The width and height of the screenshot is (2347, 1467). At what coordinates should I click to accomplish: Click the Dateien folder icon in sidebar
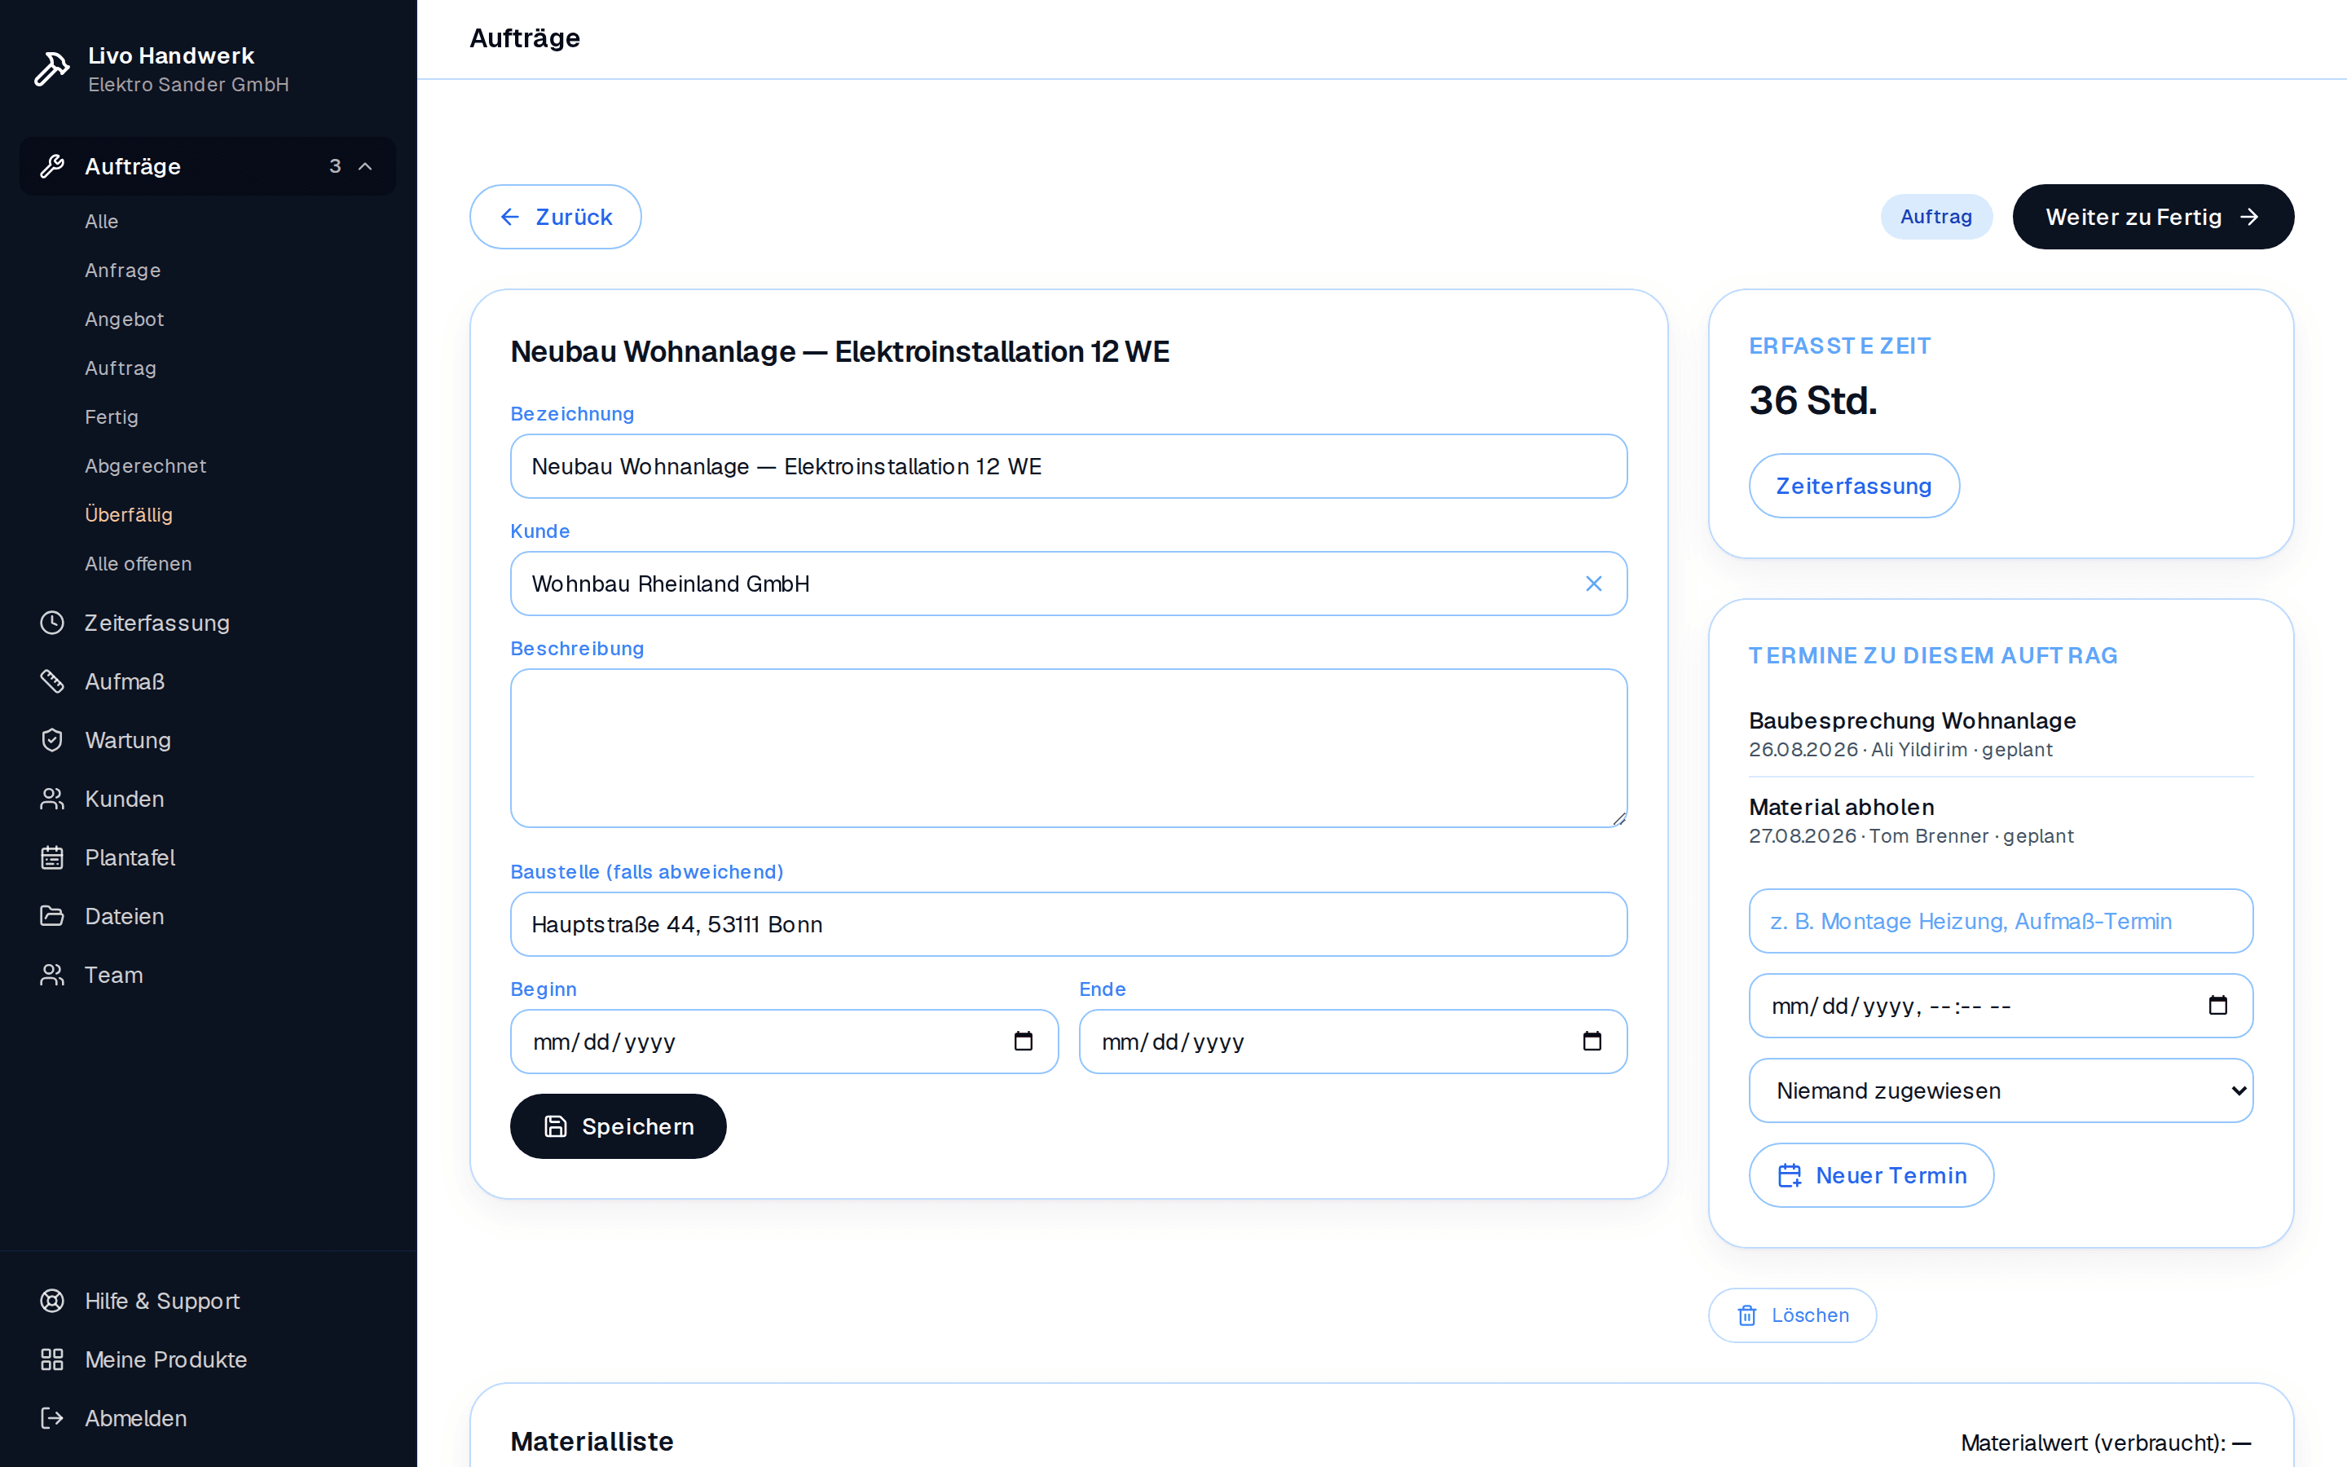click(x=52, y=916)
